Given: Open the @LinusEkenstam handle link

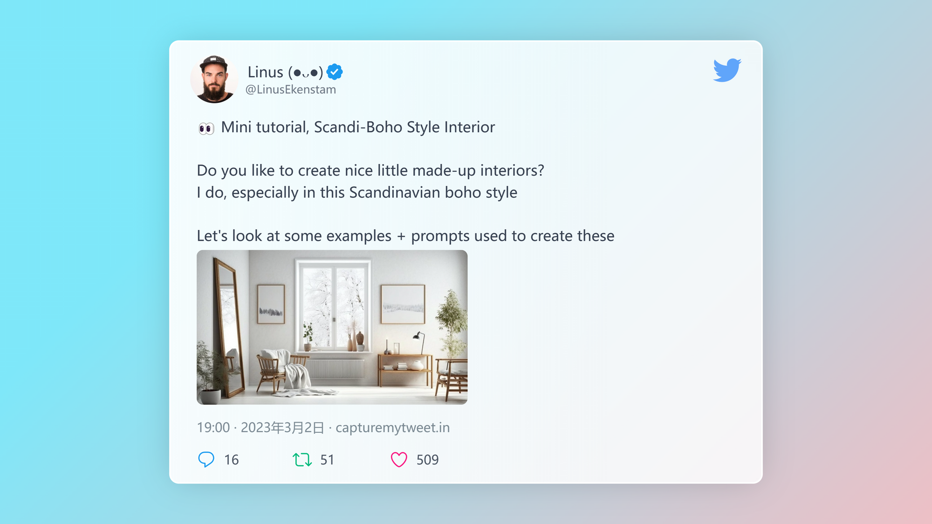Looking at the screenshot, I should [x=291, y=89].
